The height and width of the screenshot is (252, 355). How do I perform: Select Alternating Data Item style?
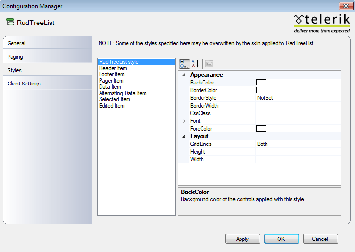pos(136,93)
